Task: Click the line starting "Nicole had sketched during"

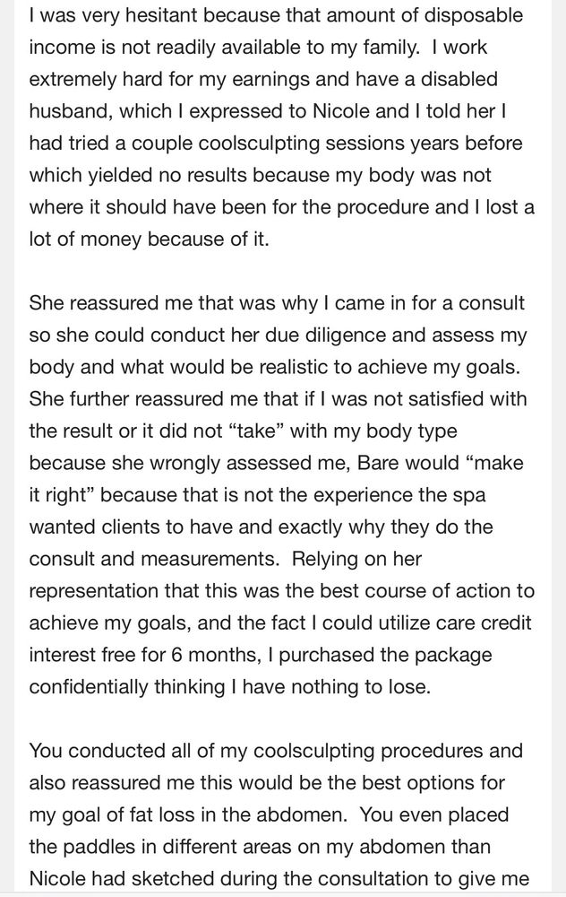Action: (x=279, y=879)
